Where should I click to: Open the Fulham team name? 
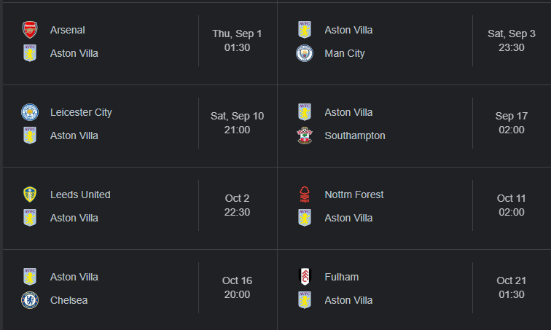coord(342,277)
